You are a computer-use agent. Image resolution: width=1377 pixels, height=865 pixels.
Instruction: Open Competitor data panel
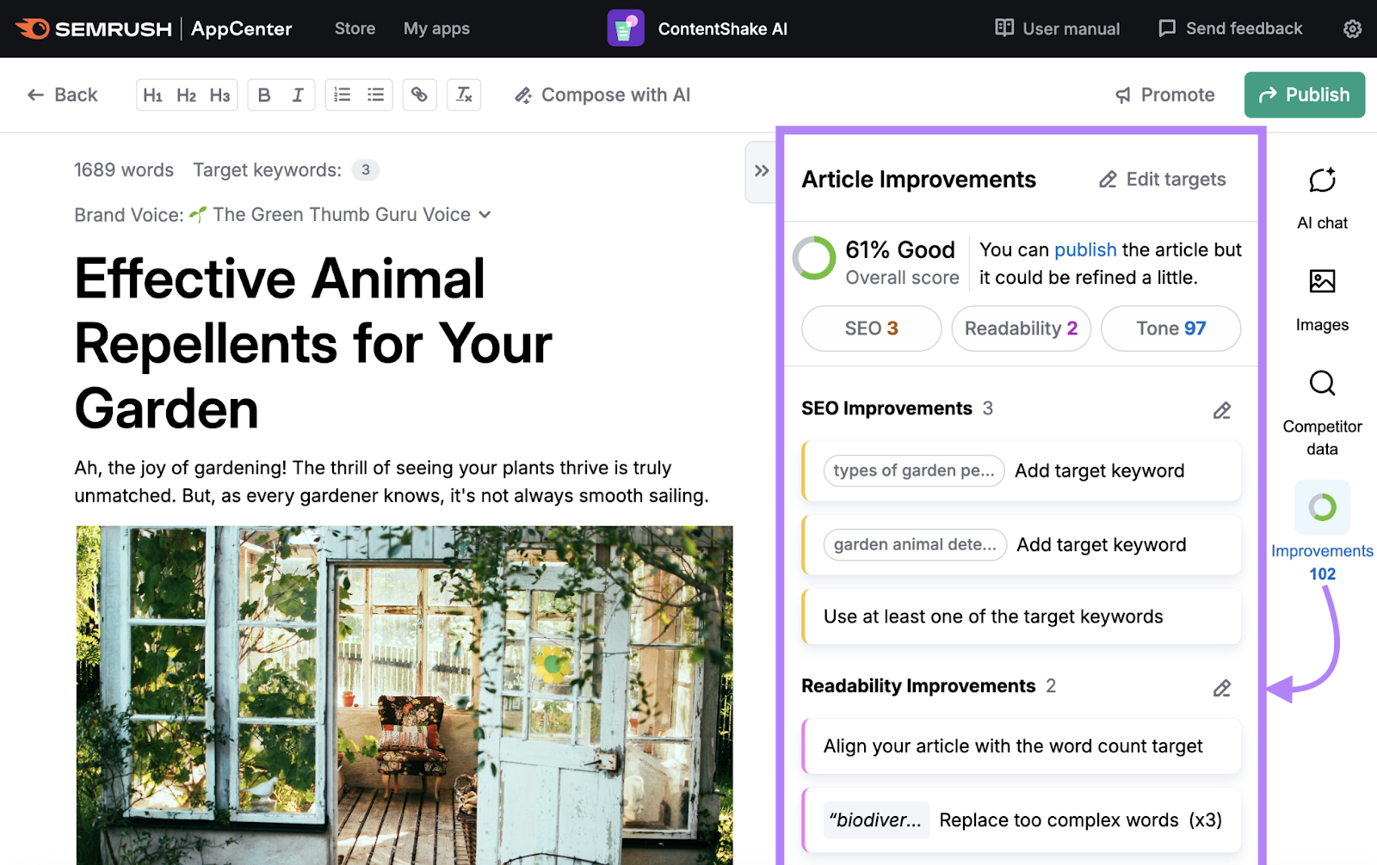(1322, 414)
